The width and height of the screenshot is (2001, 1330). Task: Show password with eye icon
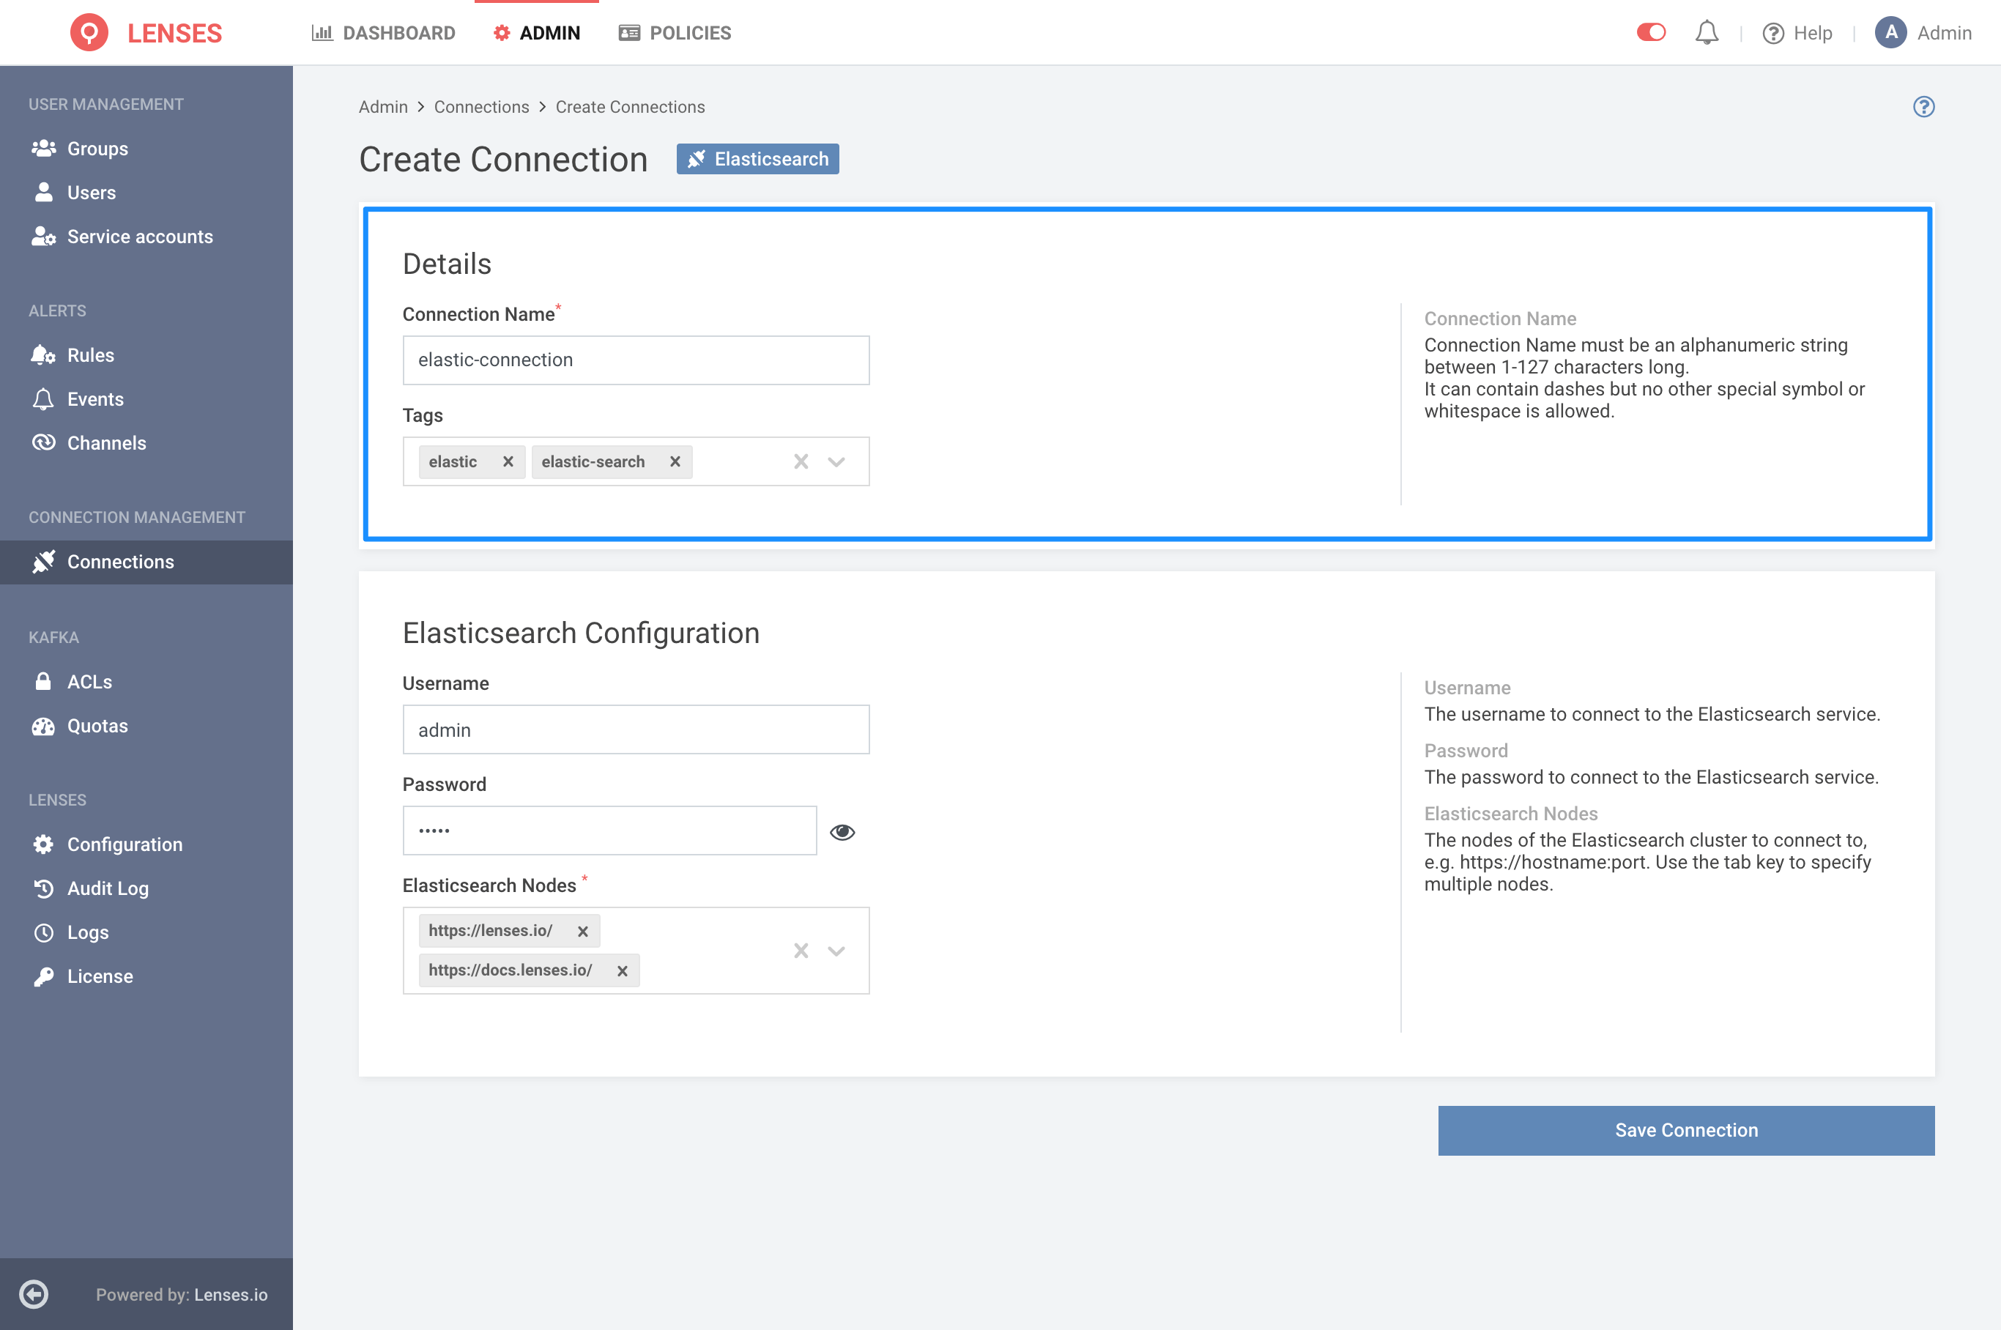(842, 831)
